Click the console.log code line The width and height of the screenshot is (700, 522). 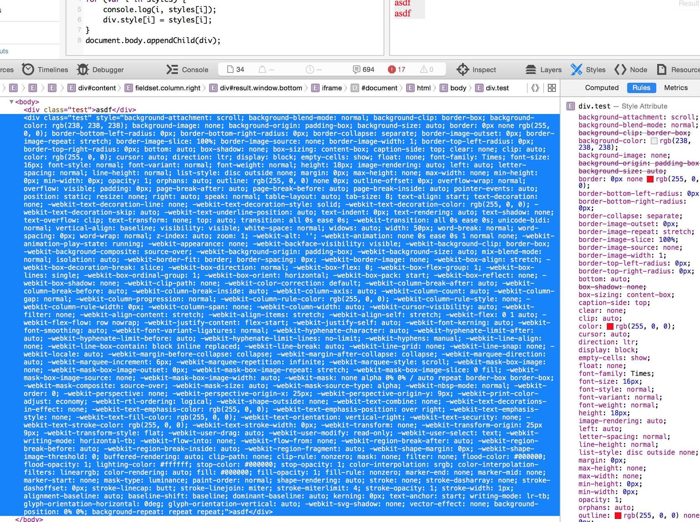(159, 9)
